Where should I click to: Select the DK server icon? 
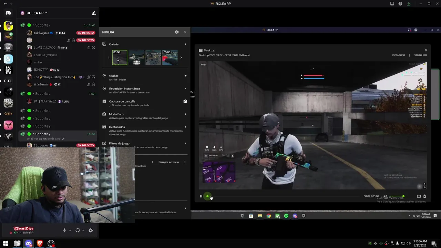[8, 48]
